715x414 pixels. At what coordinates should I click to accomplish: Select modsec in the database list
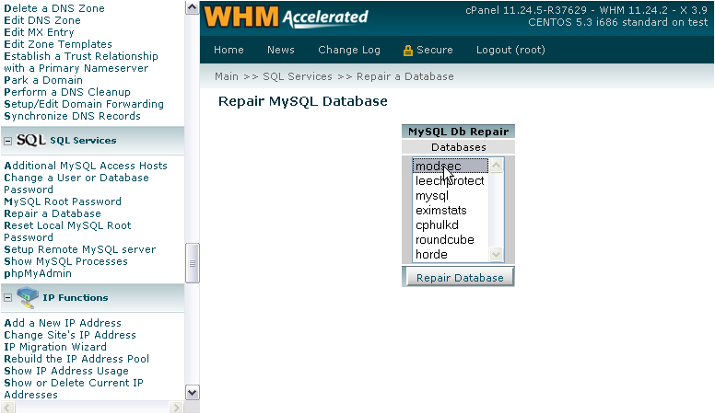[x=450, y=167]
